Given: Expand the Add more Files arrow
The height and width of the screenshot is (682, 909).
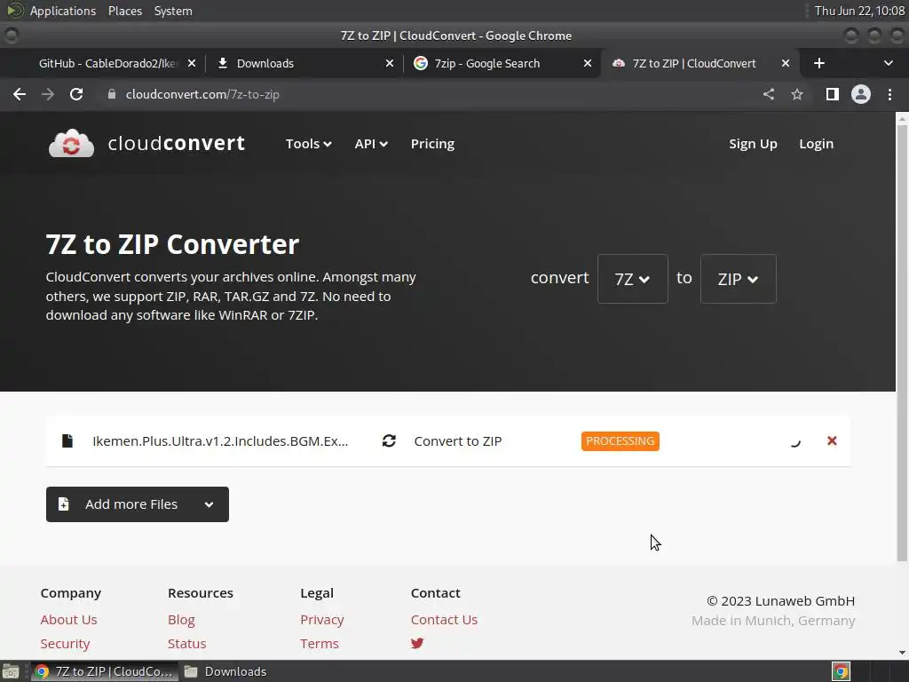Looking at the screenshot, I should click(x=209, y=504).
